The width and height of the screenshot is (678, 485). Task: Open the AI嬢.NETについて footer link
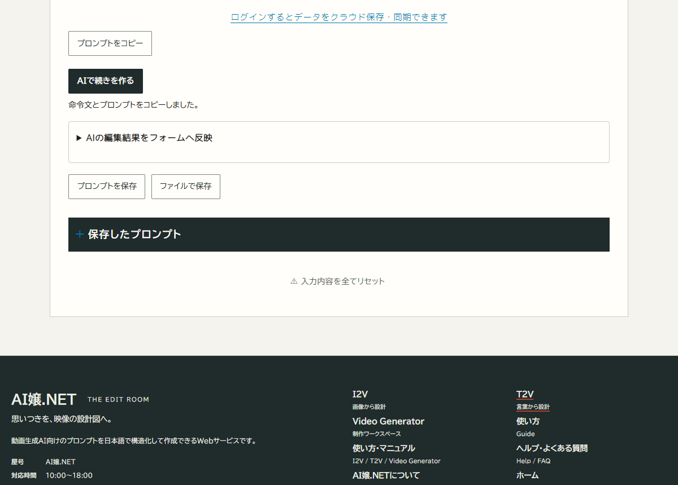point(386,475)
